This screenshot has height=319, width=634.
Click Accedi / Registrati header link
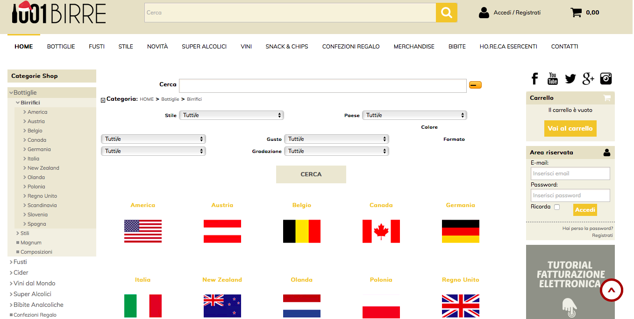tap(517, 13)
